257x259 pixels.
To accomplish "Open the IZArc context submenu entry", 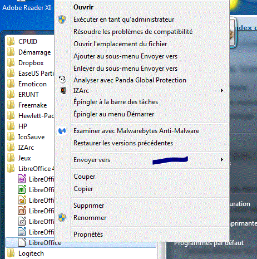I will (x=81, y=91).
